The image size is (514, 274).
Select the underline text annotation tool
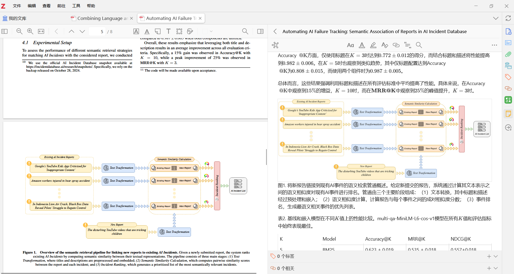[x=147, y=31]
